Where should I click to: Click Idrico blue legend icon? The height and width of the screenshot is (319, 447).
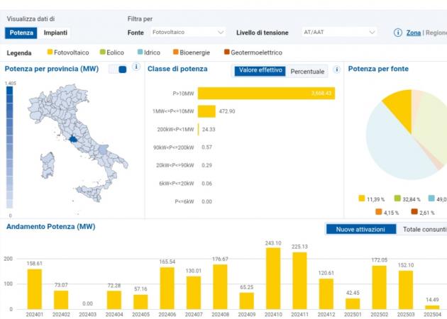coord(140,52)
